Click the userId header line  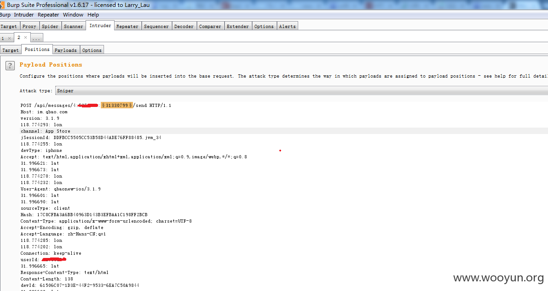(43, 260)
